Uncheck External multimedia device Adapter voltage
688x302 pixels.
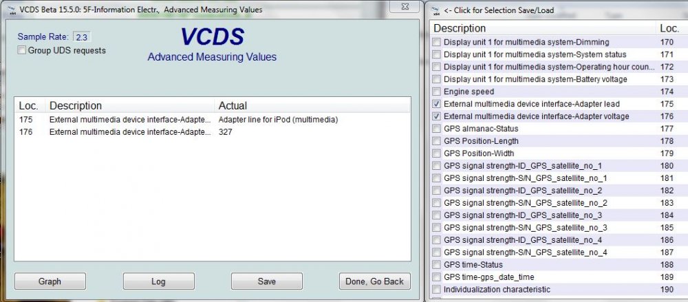[x=437, y=116]
